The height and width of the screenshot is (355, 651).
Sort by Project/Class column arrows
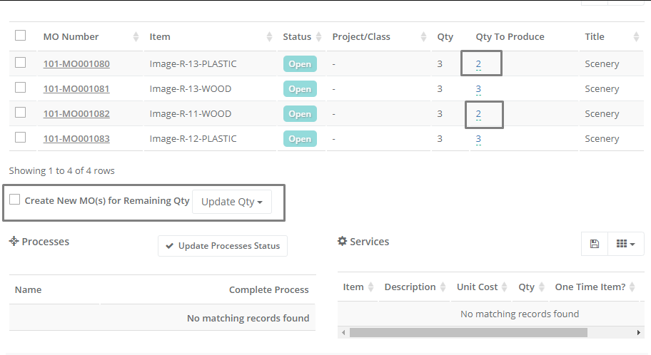point(423,37)
